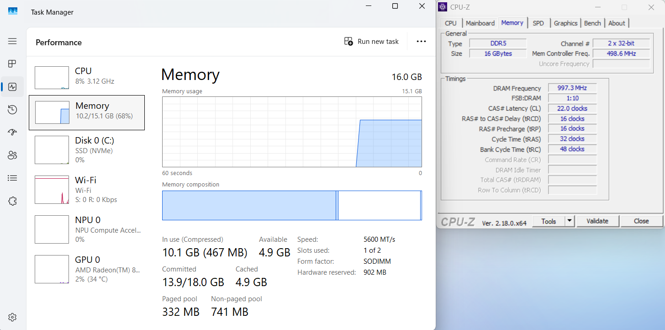665x330 pixels.
Task: Switch to the Mainboard tab
Action: pos(480,23)
